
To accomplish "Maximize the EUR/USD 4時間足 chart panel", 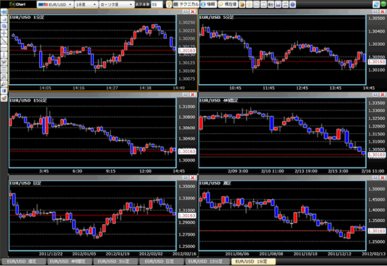I will tap(376, 95).
